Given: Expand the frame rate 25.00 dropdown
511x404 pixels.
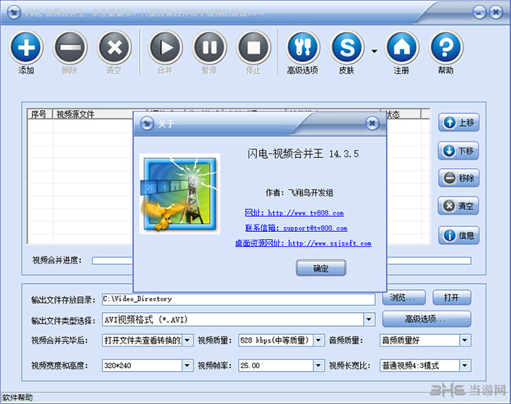Looking at the screenshot, I should (318, 365).
